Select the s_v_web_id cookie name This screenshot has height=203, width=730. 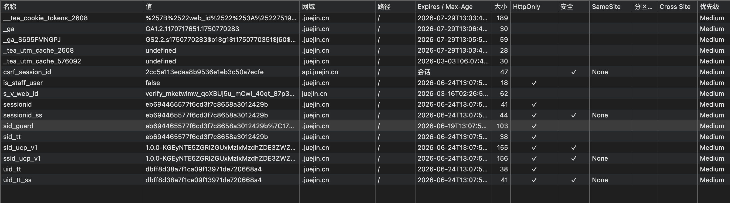21,94
